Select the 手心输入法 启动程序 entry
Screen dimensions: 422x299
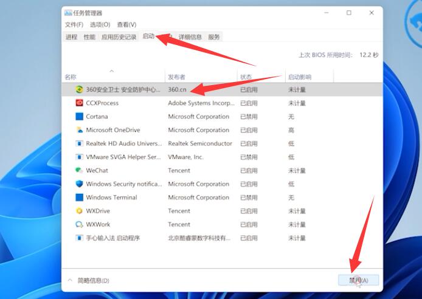(222, 238)
